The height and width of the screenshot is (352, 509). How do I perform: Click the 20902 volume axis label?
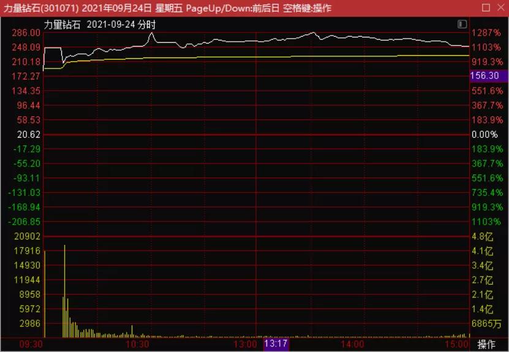(27, 236)
